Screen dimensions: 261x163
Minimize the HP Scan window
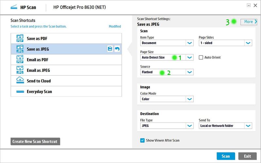tap(249, 5)
